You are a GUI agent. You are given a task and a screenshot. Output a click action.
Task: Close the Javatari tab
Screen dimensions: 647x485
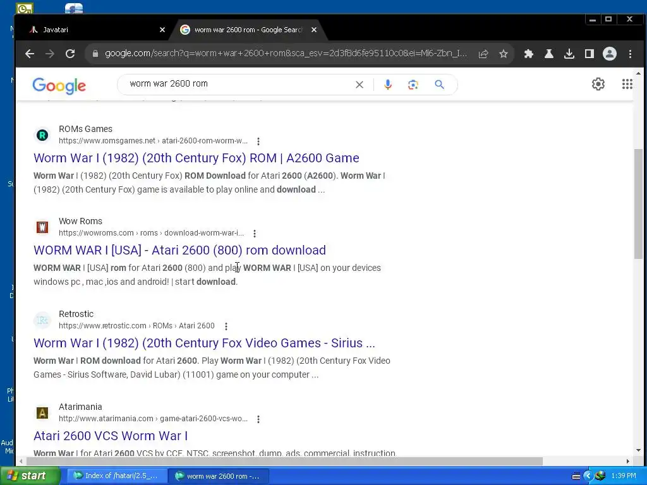pyautogui.click(x=162, y=30)
